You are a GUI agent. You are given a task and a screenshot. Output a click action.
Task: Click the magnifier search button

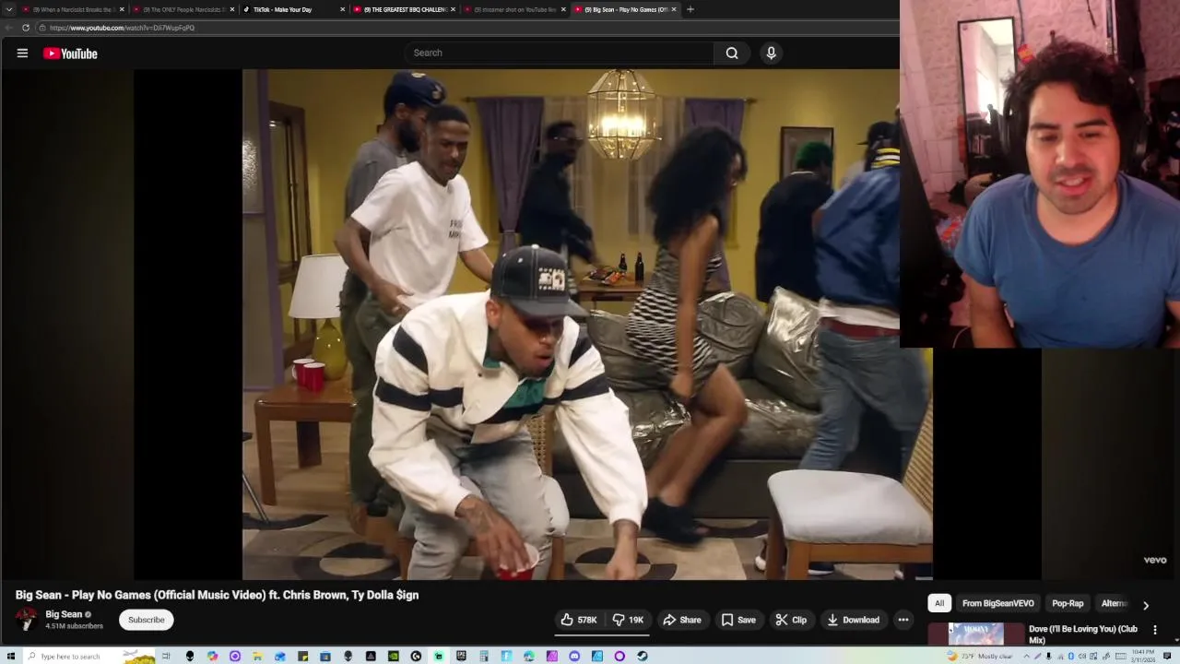coord(732,53)
